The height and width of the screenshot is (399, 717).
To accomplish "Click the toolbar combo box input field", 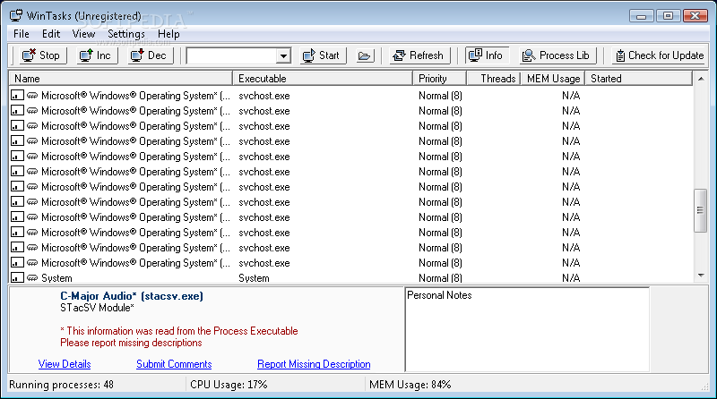I will point(232,56).
